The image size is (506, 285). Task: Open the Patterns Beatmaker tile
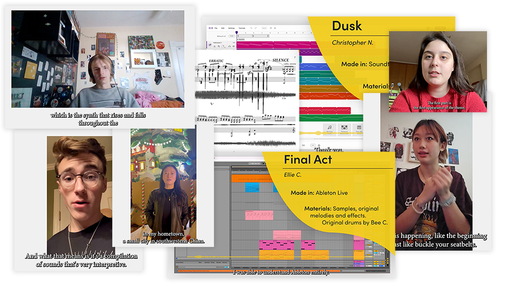point(344,130)
